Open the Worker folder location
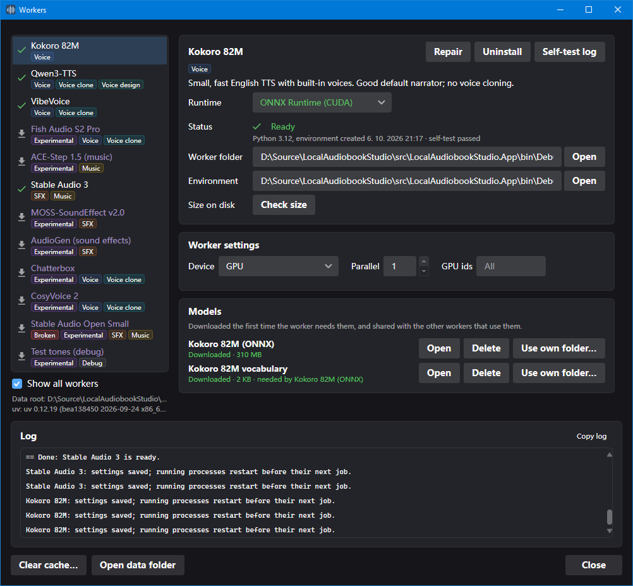The image size is (633, 586). 584,157
